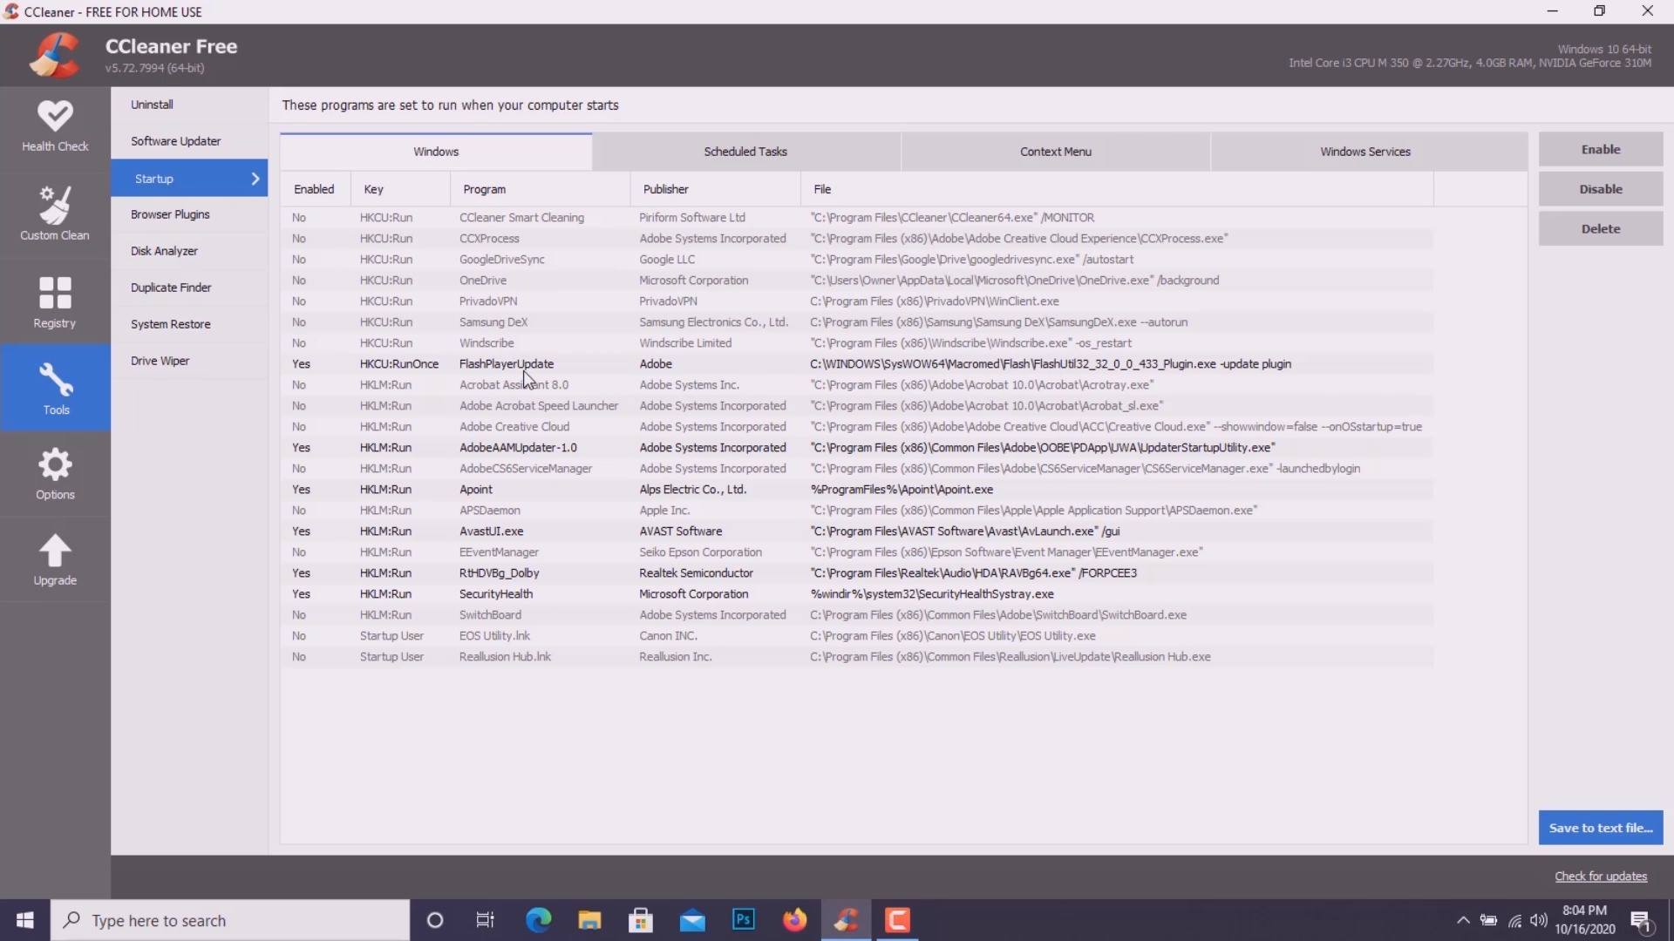
Task: Open Task View on the taskbar
Action: 486,920
